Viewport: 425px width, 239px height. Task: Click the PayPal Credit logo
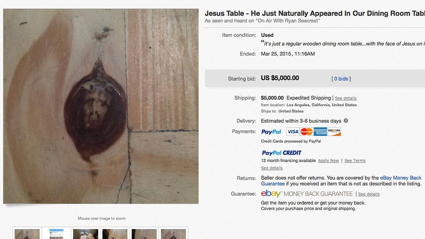[282, 153]
